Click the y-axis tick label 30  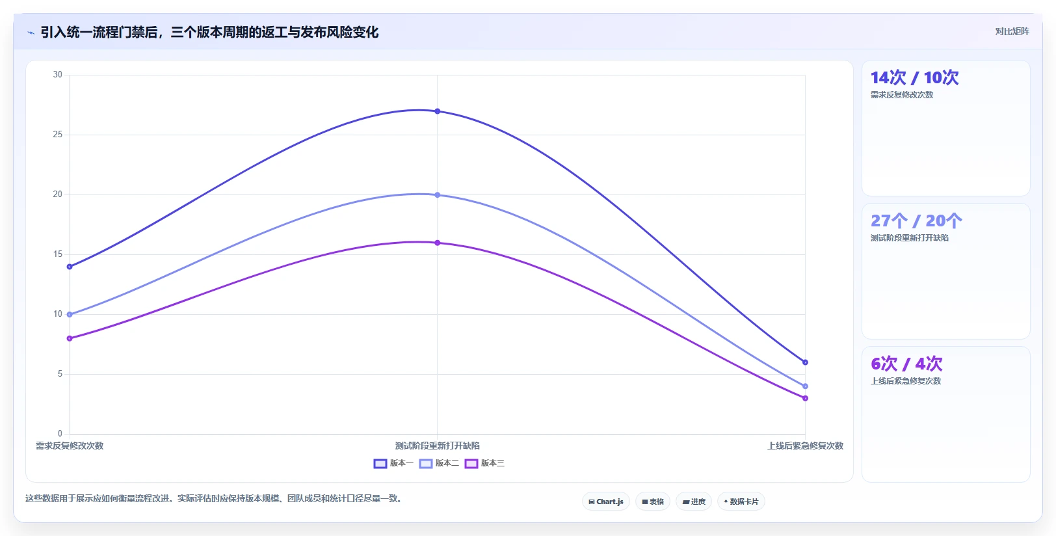click(58, 75)
